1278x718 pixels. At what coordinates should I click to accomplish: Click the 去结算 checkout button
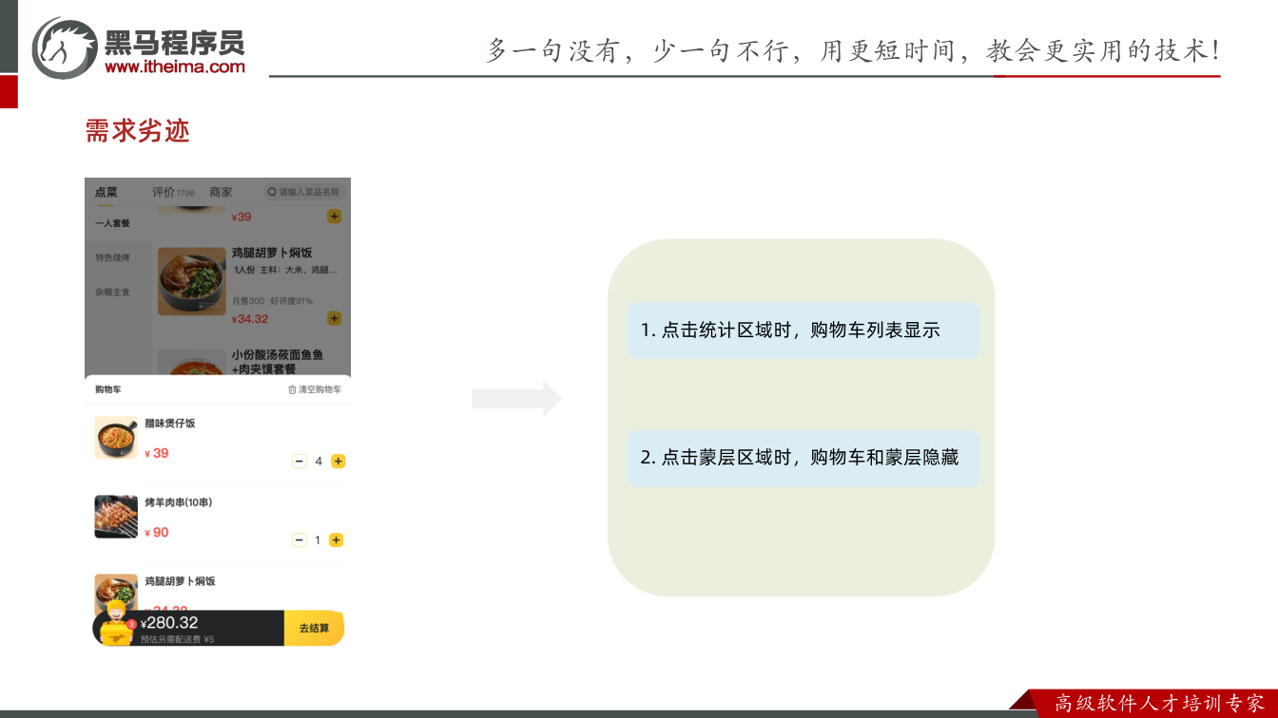314,628
